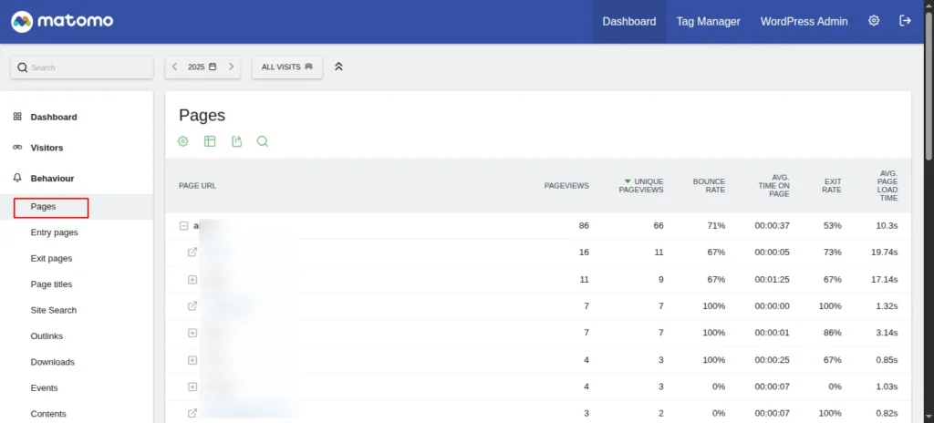The height and width of the screenshot is (423, 934).
Task: Open the 2025 date picker
Action: coord(202,67)
